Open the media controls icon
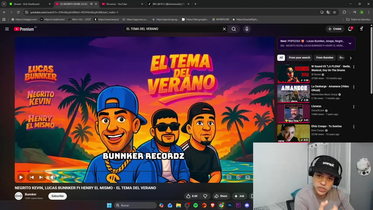The height and width of the screenshot is (210, 373). (355, 12)
